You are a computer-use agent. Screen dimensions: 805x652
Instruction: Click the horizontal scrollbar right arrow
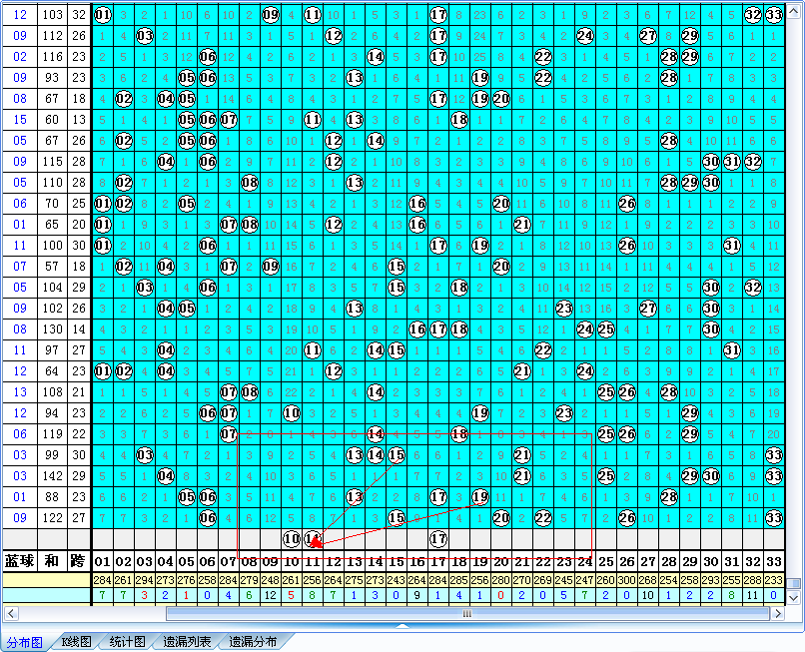click(x=779, y=612)
